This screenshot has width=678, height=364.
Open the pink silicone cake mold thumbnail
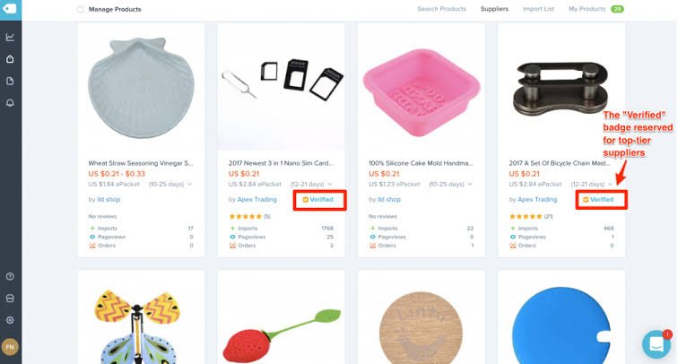pos(422,85)
